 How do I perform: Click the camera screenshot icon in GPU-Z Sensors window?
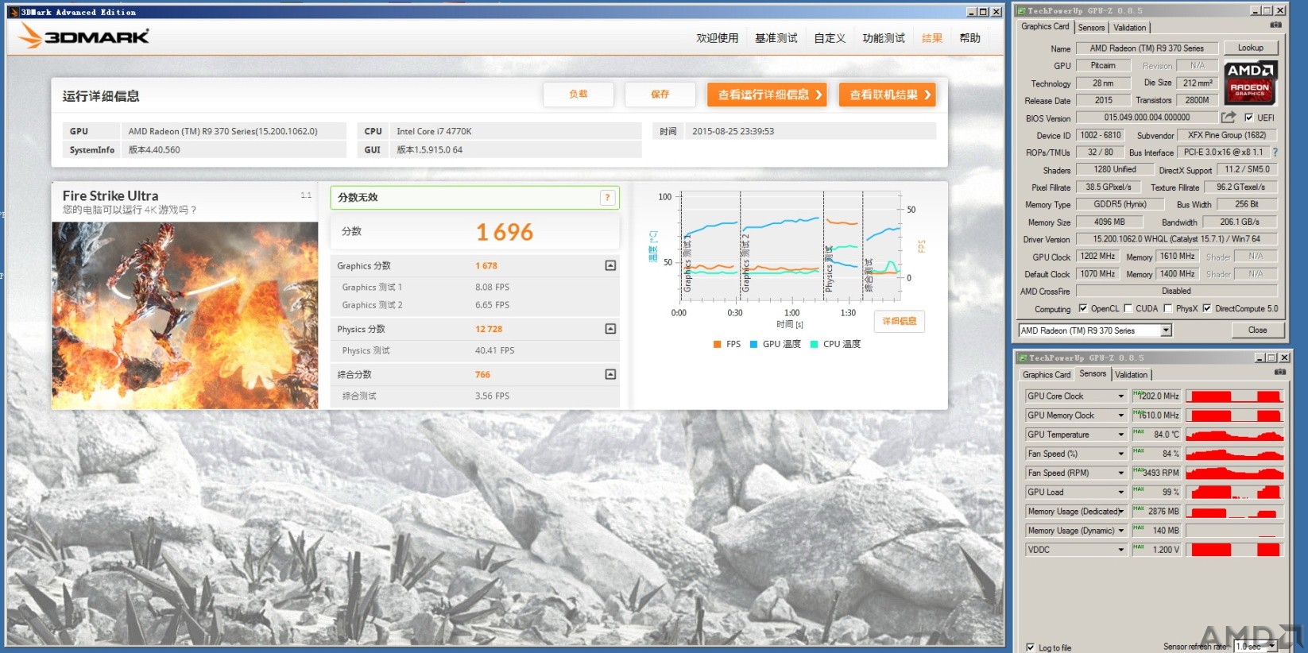point(1279,372)
